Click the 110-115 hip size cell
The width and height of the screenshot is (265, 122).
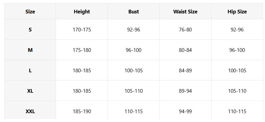point(237,110)
